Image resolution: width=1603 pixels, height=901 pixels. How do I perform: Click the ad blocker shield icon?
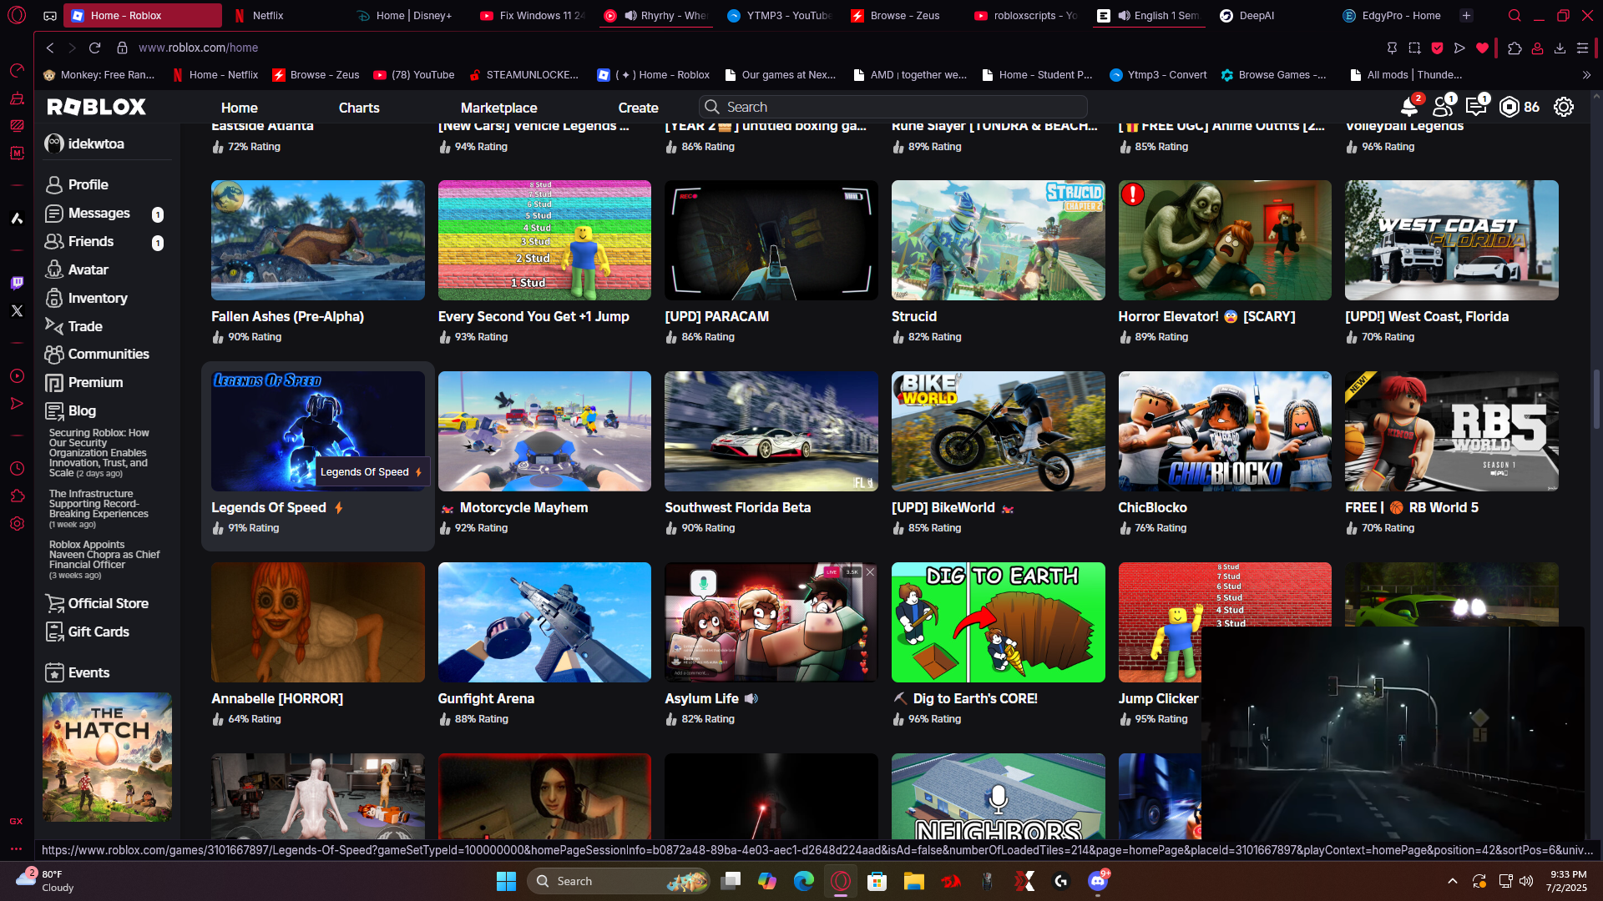[1437, 48]
